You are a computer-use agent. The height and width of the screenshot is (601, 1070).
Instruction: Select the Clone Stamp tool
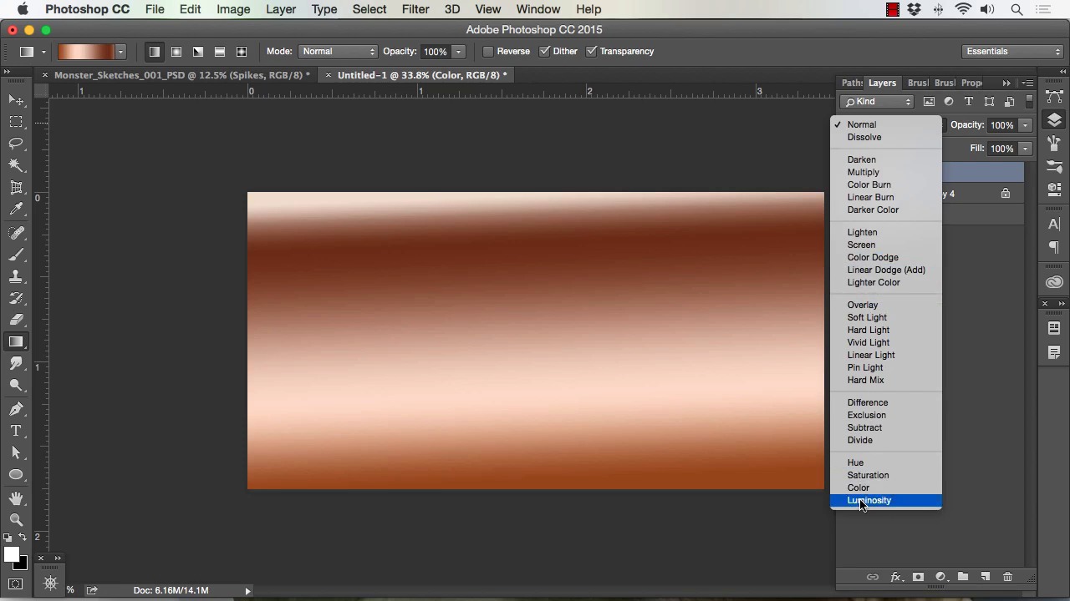click(16, 276)
